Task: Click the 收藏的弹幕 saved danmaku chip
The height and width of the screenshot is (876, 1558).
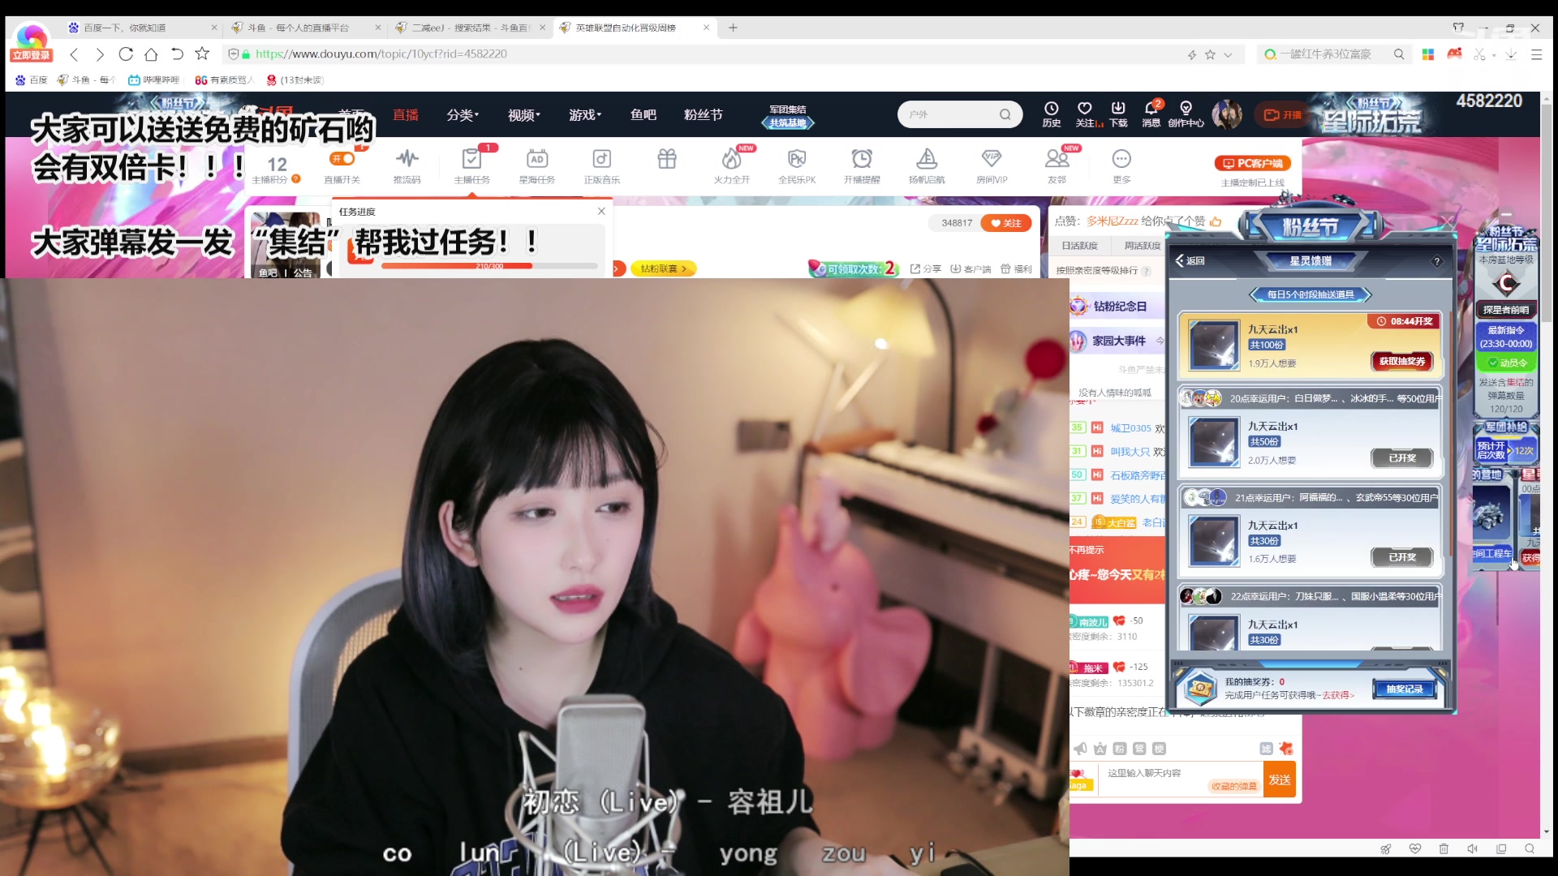Action: [x=1233, y=786]
